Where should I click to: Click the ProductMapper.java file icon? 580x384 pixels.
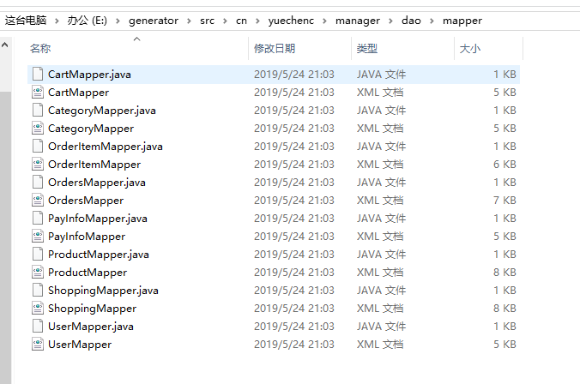[x=38, y=255]
